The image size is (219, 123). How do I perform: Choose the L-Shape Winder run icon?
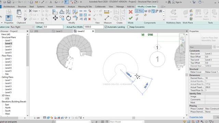(157, 11)
